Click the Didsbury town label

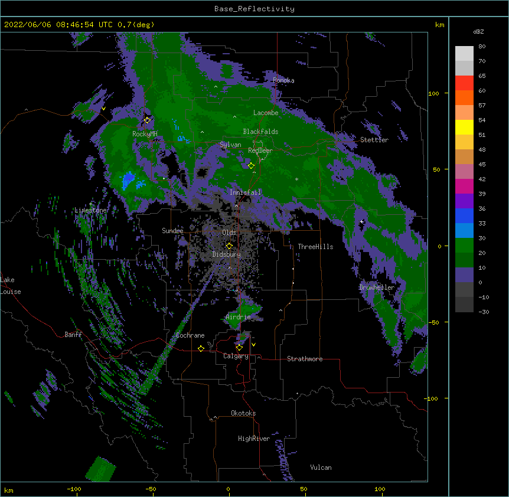pyautogui.click(x=227, y=254)
